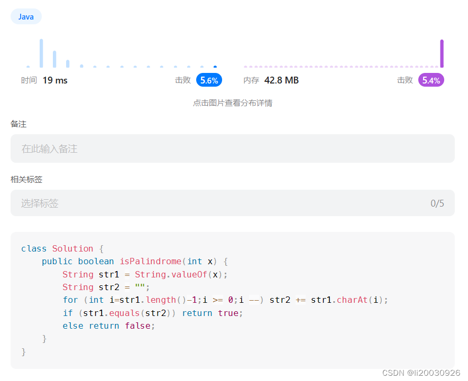Click the purple memory bar
This screenshot has width=468, height=381.
[x=442, y=53]
